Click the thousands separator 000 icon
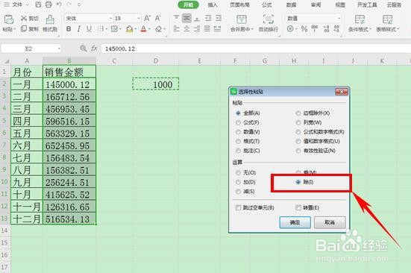411x273 pixels. 315,28
